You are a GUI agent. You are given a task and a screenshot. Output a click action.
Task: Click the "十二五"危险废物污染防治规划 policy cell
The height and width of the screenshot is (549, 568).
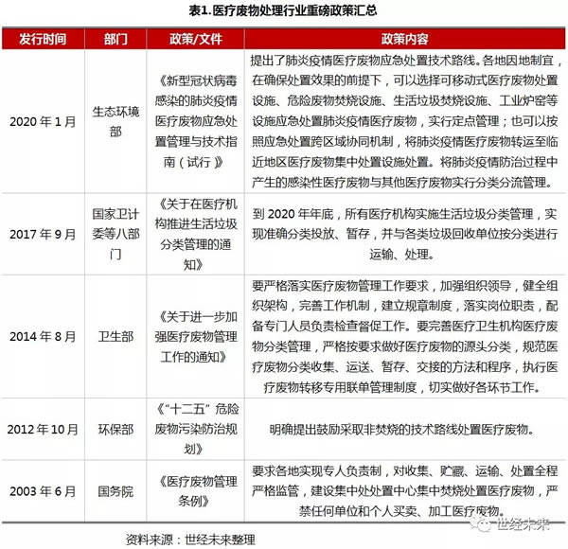[x=196, y=429]
